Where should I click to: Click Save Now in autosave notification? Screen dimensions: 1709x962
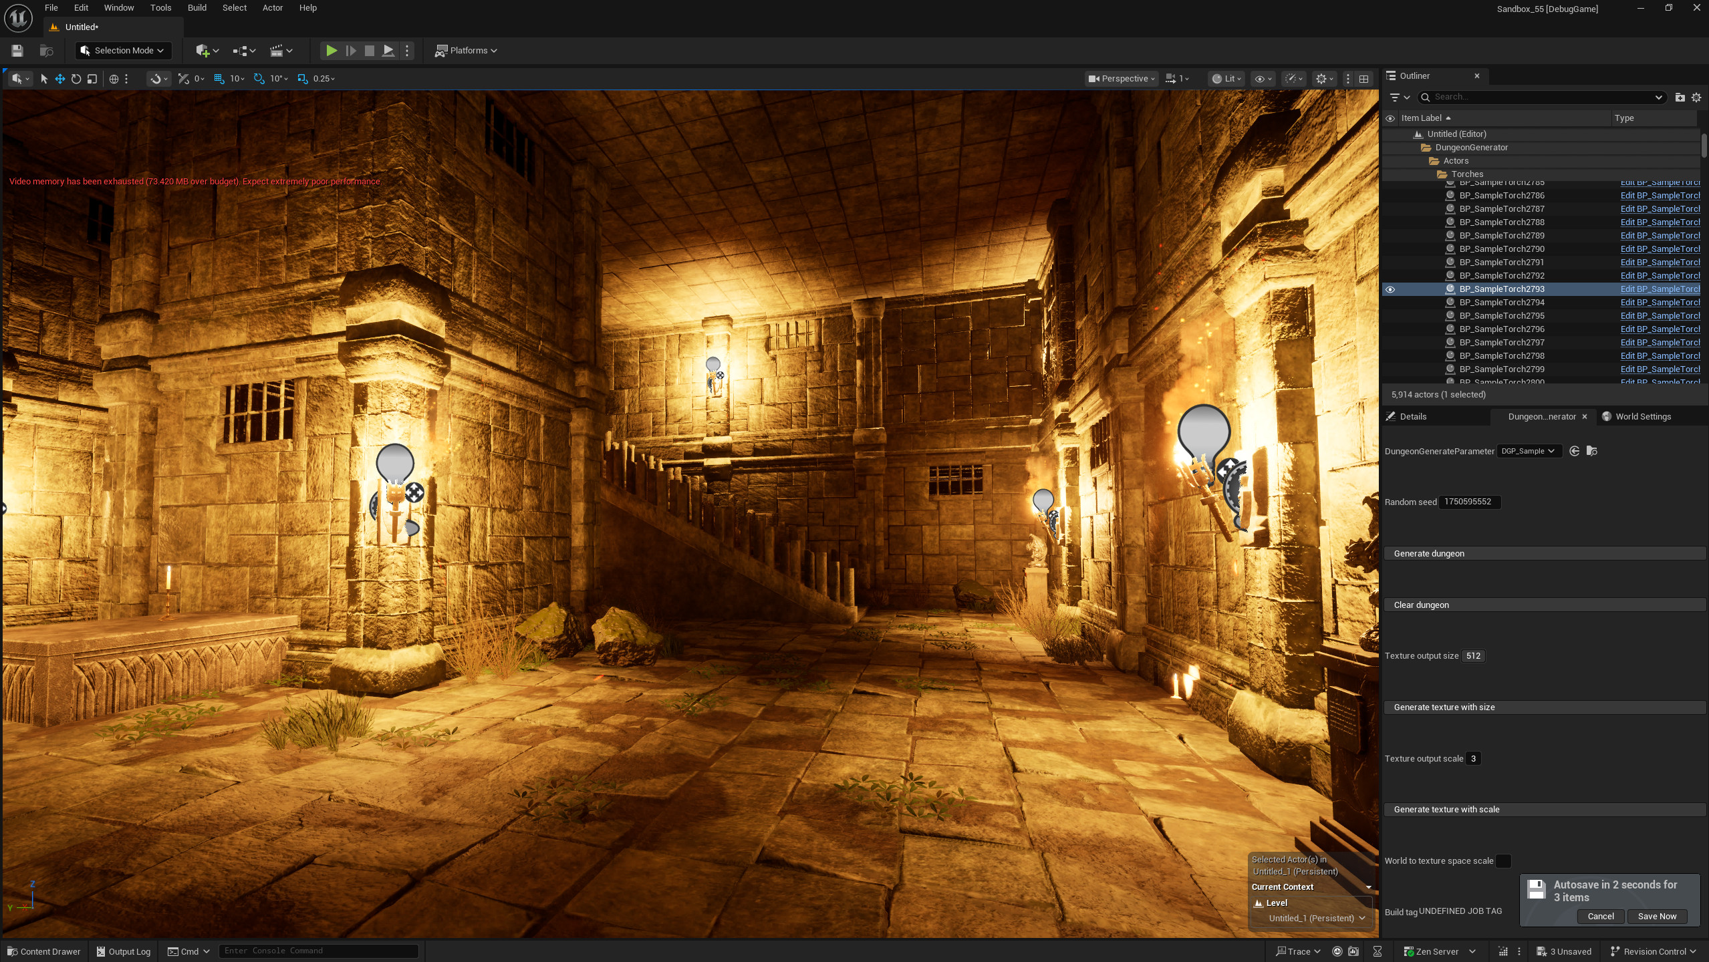click(x=1657, y=917)
